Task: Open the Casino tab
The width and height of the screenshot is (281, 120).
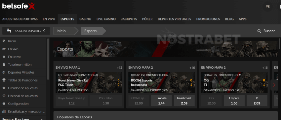Action: pyautogui.click(x=85, y=19)
